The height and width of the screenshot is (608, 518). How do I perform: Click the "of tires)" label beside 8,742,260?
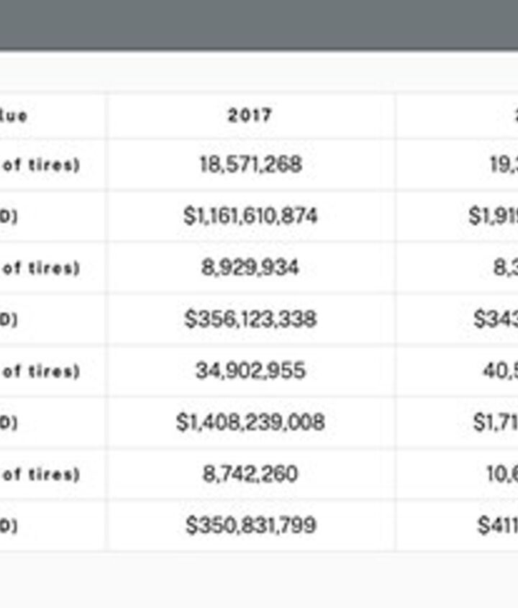41,474
